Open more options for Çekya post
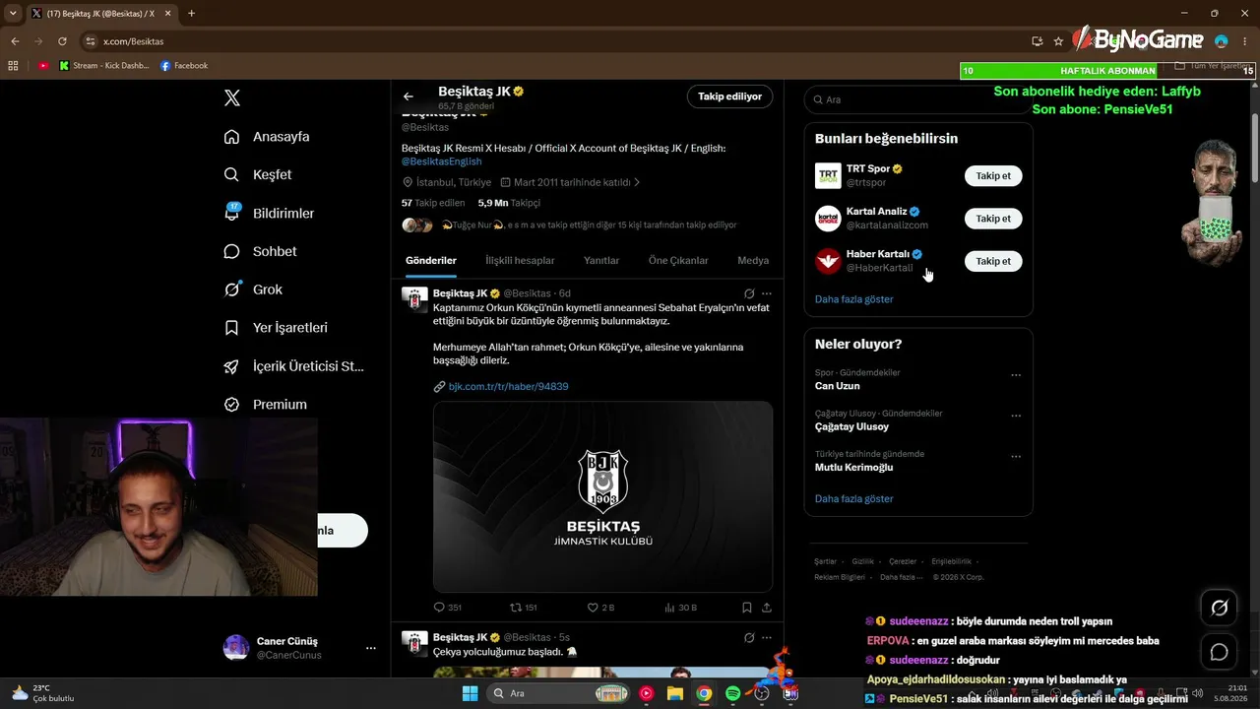1260x709 pixels. 767,637
